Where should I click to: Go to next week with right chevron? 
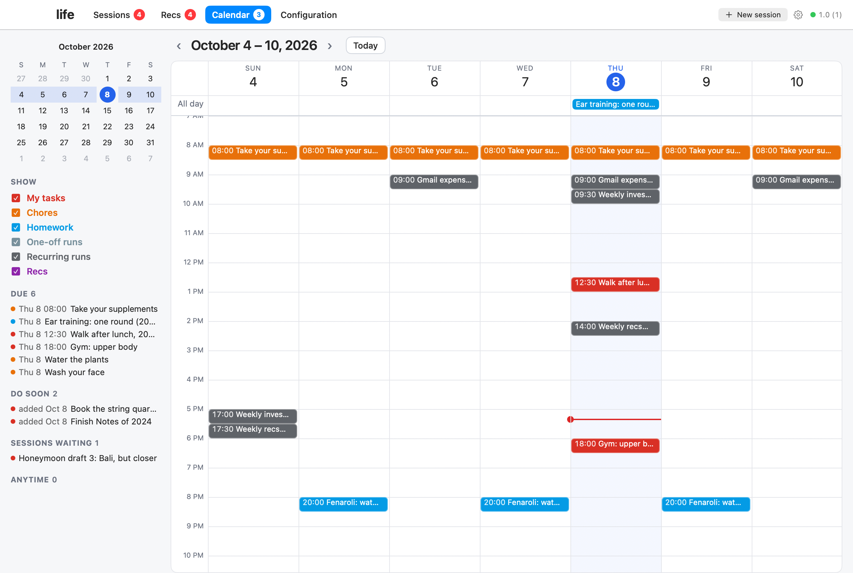click(x=330, y=46)
